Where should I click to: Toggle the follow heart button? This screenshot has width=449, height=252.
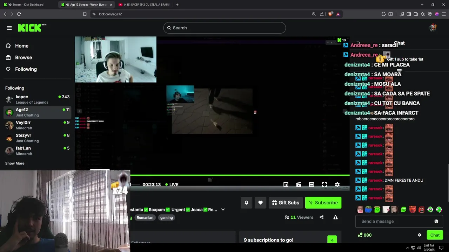[x=260, y=203]
